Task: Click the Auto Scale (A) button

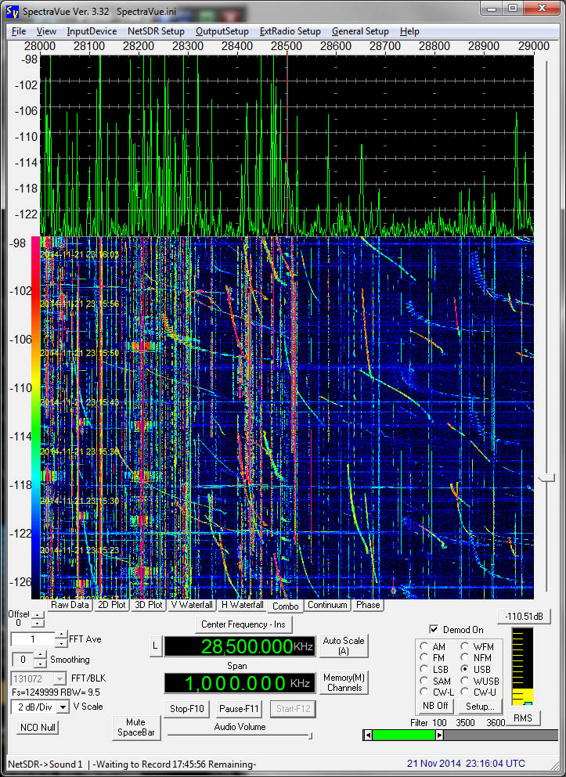Action: [344, 646]
